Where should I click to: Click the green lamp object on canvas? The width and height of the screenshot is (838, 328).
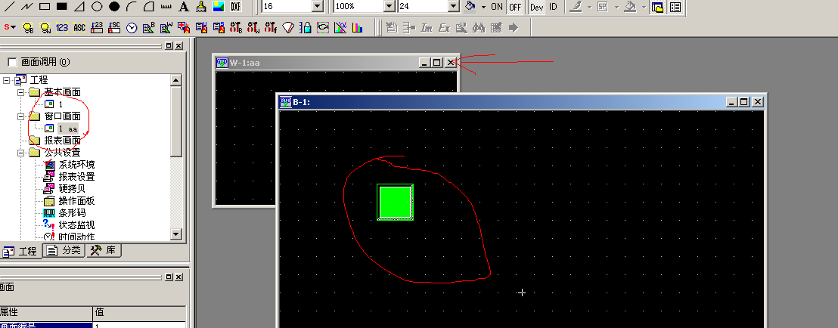395,202
